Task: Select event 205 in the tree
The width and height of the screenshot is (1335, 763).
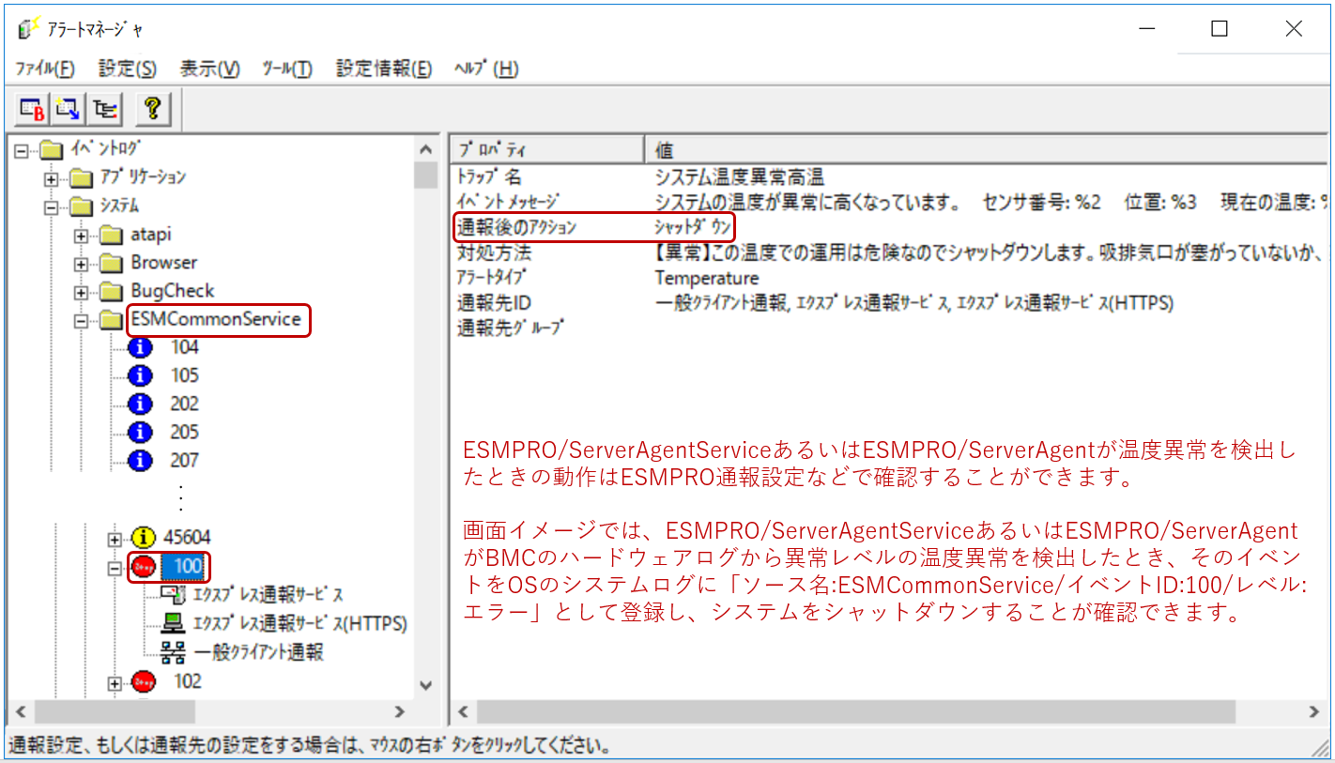Action: point(185,433)
